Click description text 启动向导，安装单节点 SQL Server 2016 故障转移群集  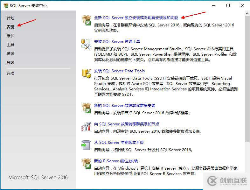click(x=142, y=113)
